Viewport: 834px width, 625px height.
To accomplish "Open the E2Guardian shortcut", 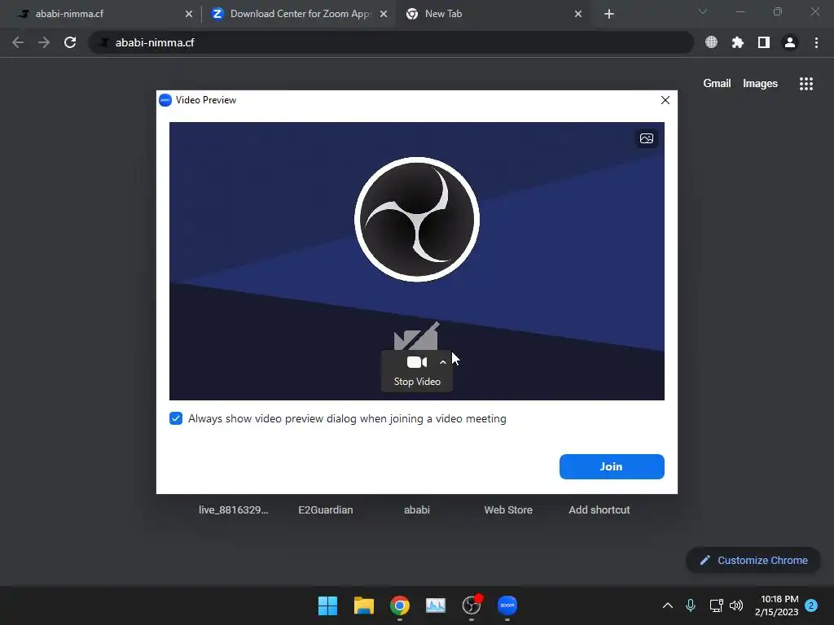I will click(x=326, y=509).
